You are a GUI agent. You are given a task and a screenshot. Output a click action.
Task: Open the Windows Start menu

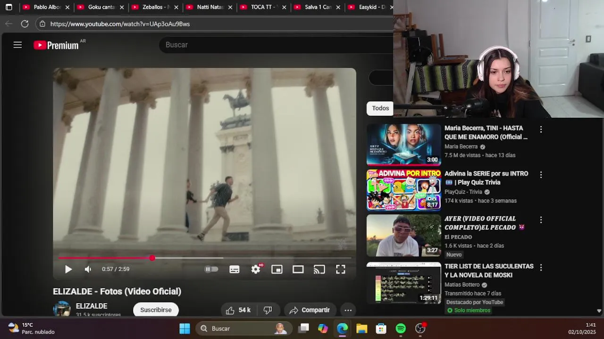pyautogui.click(x=185, y=329)
